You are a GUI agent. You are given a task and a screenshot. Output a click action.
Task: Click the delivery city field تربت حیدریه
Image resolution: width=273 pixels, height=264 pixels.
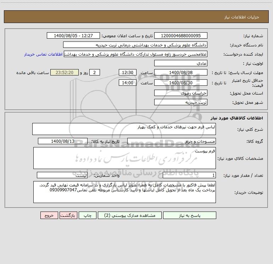click(181, 102)
